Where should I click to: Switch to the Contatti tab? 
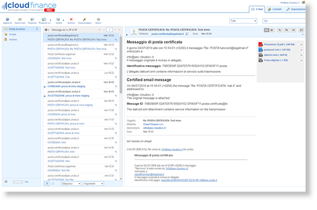(275, 9)
